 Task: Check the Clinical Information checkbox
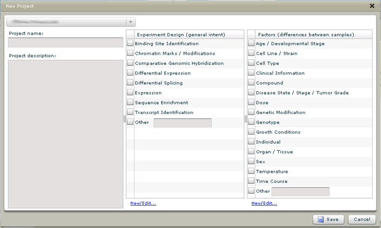point(251,73)
